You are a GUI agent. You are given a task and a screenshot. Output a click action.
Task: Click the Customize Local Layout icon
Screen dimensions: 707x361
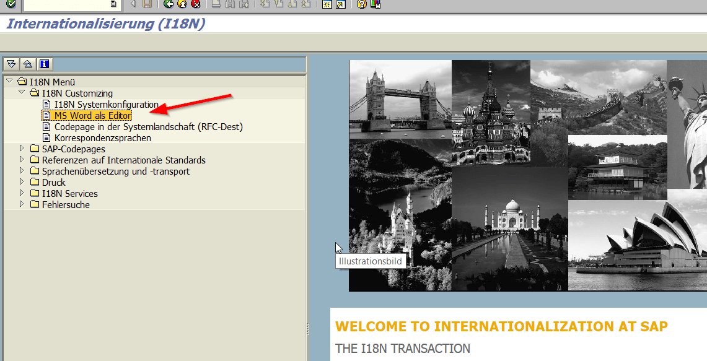(x=375, y=4)
